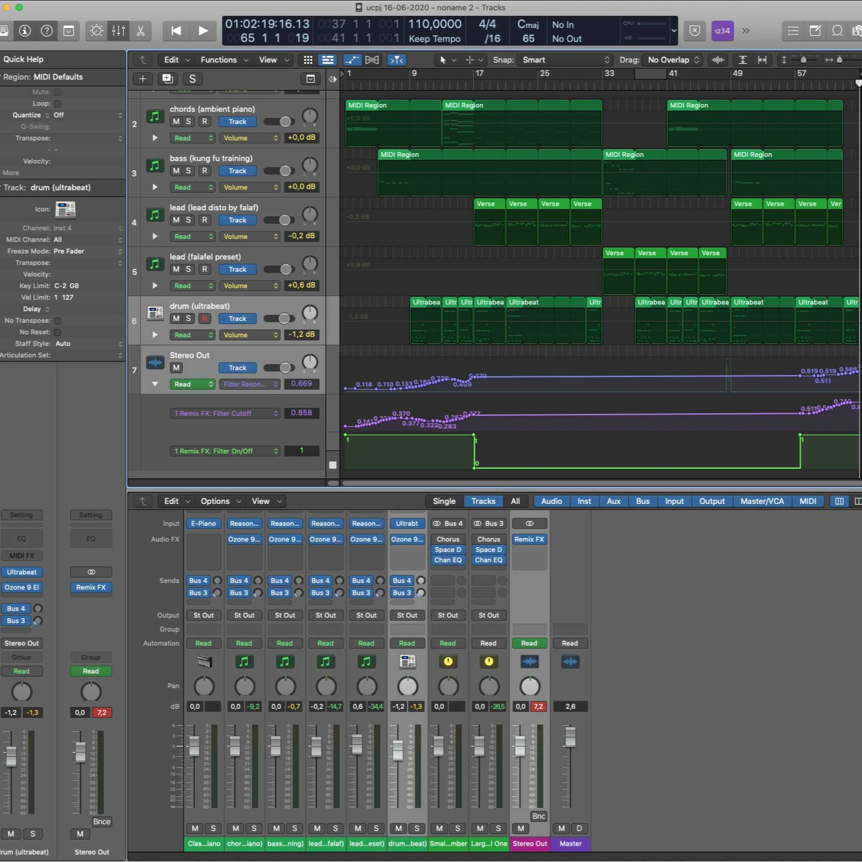Toggle the Flex show/hide button
The height and width of the screenshot is (862, 862).
point(372,60)
